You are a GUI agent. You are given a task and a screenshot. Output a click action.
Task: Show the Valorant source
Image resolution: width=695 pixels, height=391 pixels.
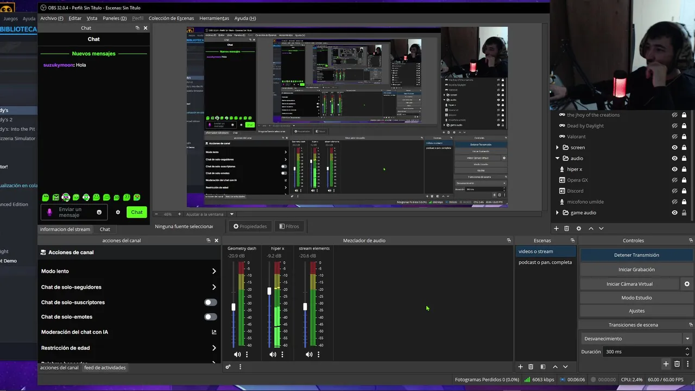pos(675,136)
